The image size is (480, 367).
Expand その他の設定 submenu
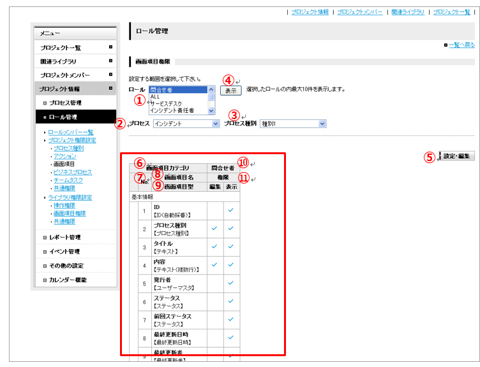pyautogui.click(x=75, y=266)
